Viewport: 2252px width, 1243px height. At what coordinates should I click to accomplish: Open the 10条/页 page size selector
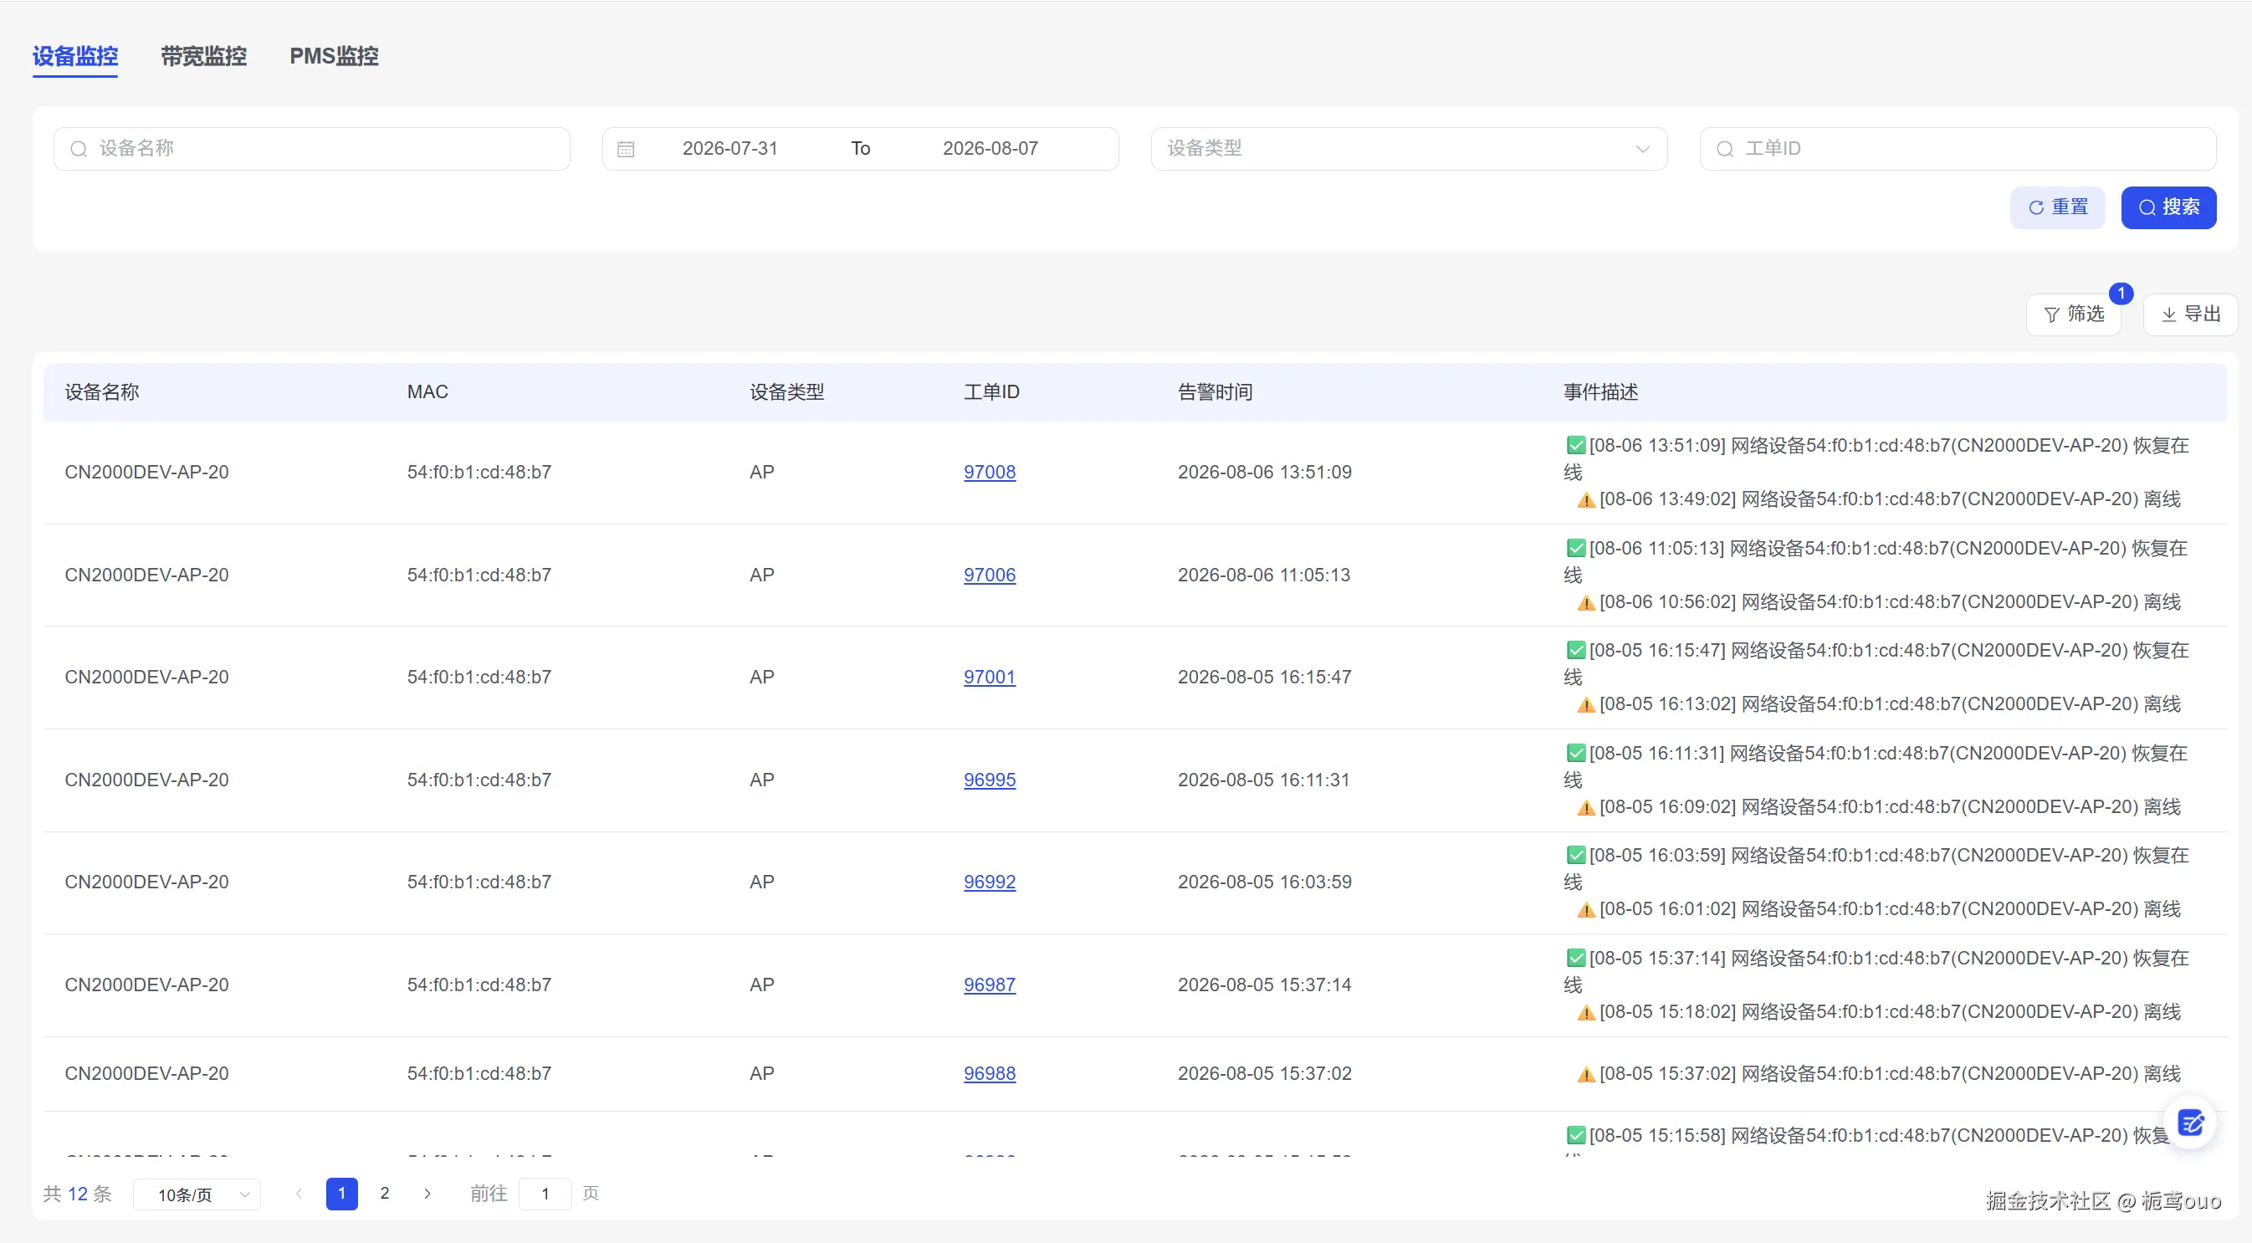tap(197, 1194)
